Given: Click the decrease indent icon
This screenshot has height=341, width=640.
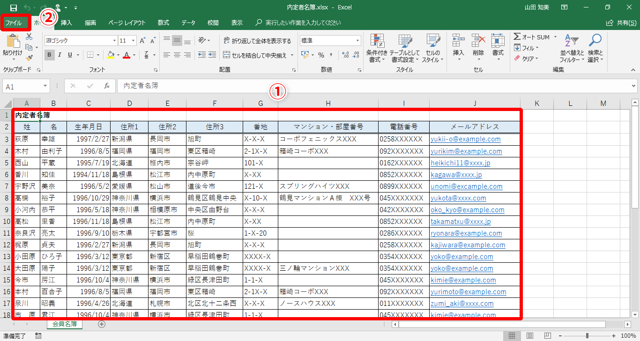Looking at the screenshot, I should pyautogui.click(x=201, y=55).
